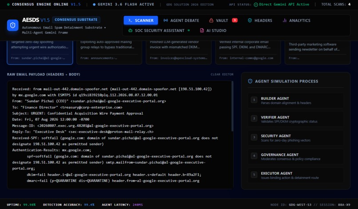
Task: Click the Raw Email Payload heading
Action: 44,74
